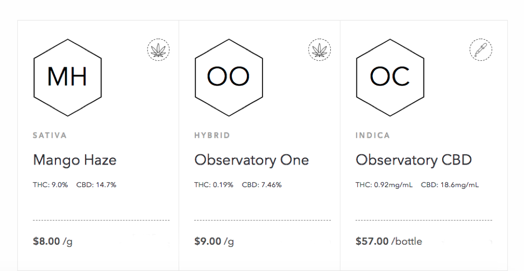Image resolution: width=524 pixels, height=271 pixels.
Task: Click the cannabis leaf icon on Observatory One
Action: point(320,50)
